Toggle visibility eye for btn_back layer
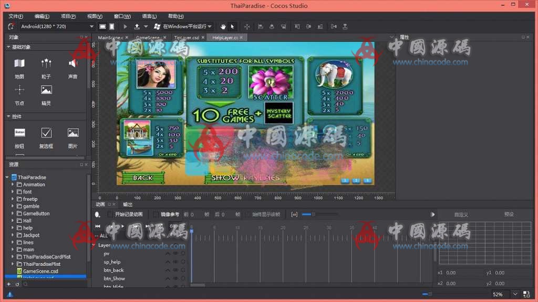The image size is (538, 302). pyautogui.click(x=175, y=270)
